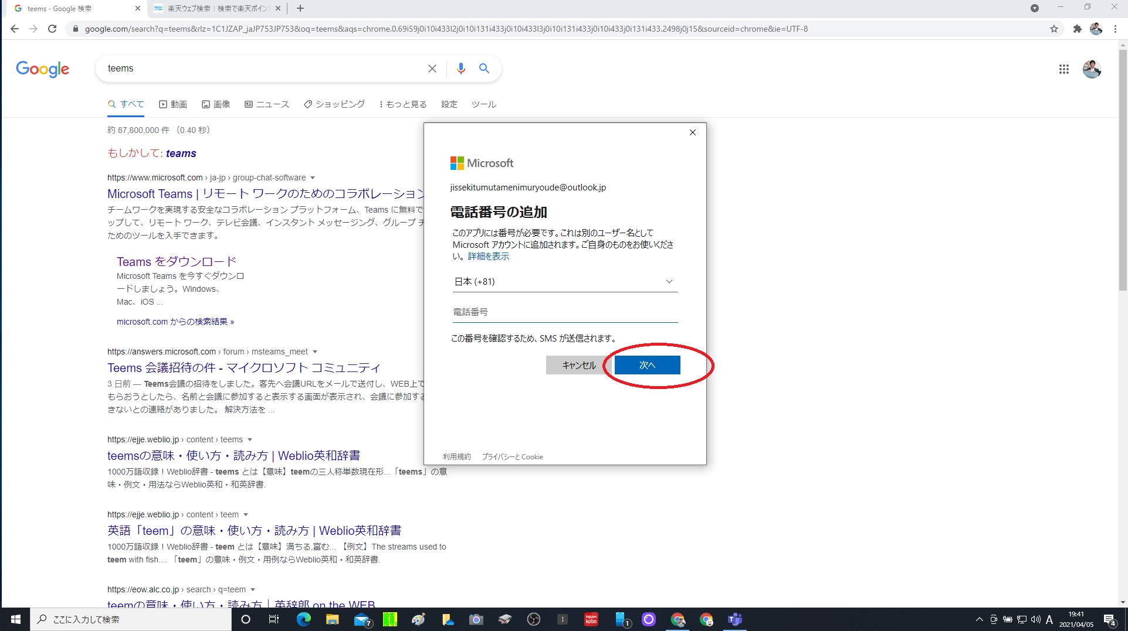The width and height of the screenshot is (1128, 631).
Task: Open 利用規約 link at dialog bottom
Action: click(x=456, y=457)
